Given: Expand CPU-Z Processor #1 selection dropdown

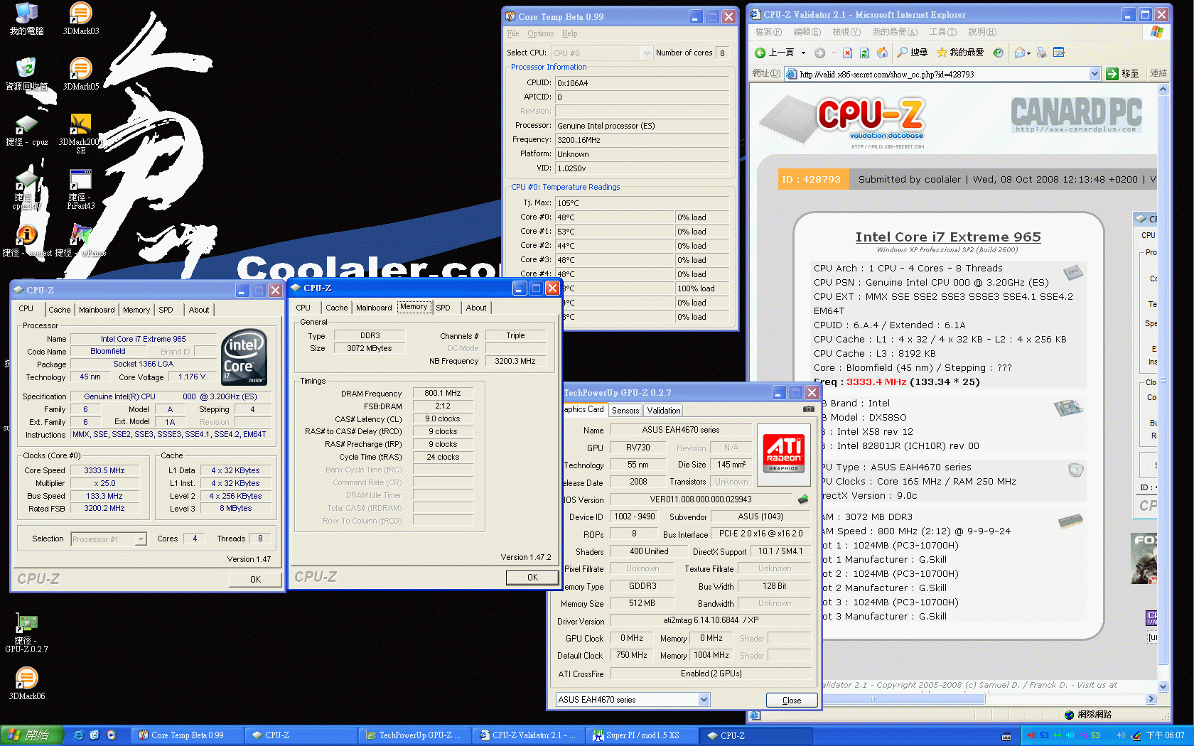Looking at the screenshot, I should 141,539.
